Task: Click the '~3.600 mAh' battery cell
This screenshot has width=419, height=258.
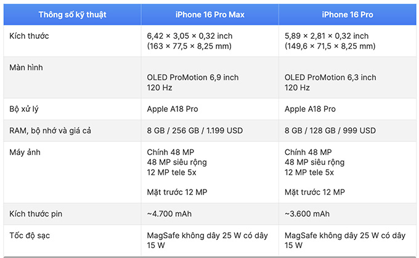Action: [307, 214]
